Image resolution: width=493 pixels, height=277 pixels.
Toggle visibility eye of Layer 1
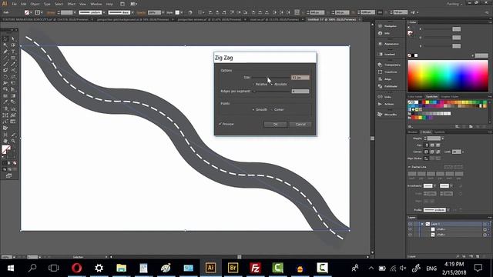pos(411,224)
